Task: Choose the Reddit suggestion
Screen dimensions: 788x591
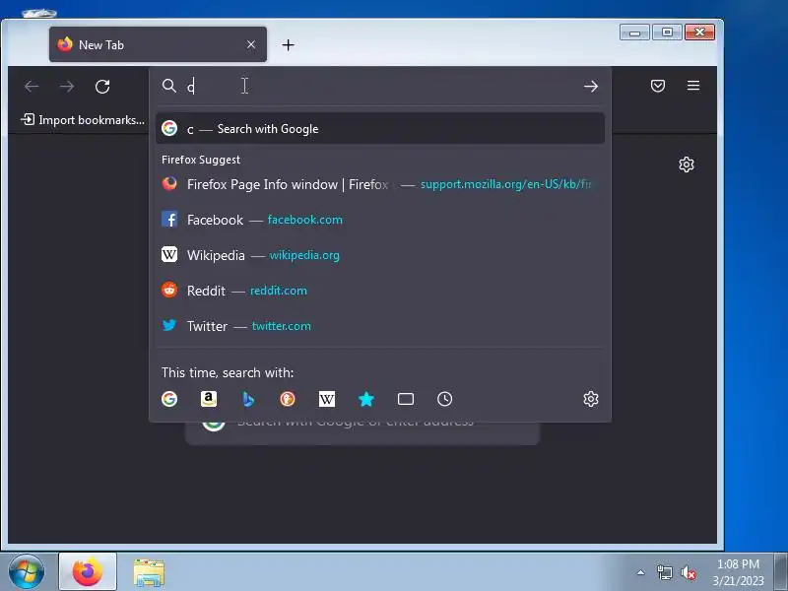Action: pos(380,291)
